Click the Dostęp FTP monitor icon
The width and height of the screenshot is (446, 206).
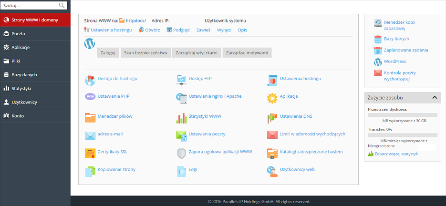click(181, 81)
